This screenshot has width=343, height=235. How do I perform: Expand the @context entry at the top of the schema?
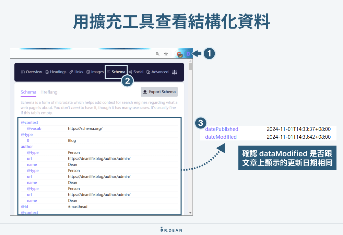[29, 122]
